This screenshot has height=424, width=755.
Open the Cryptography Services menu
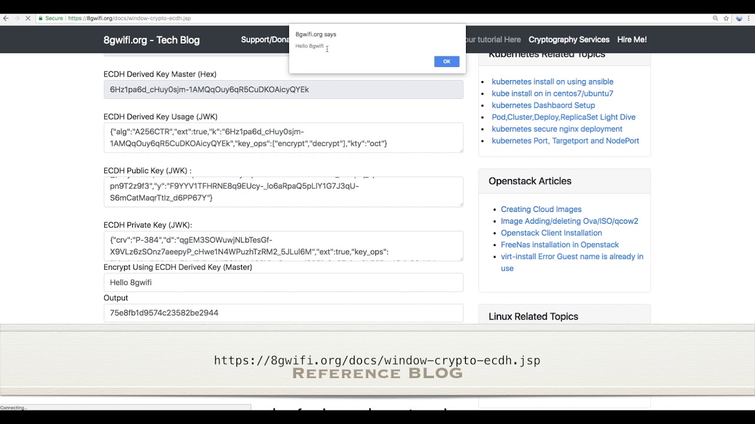[569, 39]
